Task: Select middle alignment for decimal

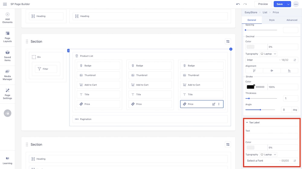Action: 271,70
